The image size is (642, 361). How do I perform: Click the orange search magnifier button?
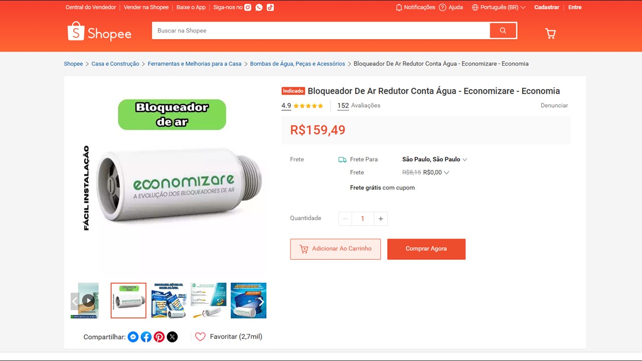503,31
